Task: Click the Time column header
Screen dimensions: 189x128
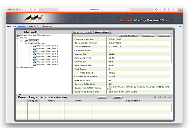Action: pos(78,101)
